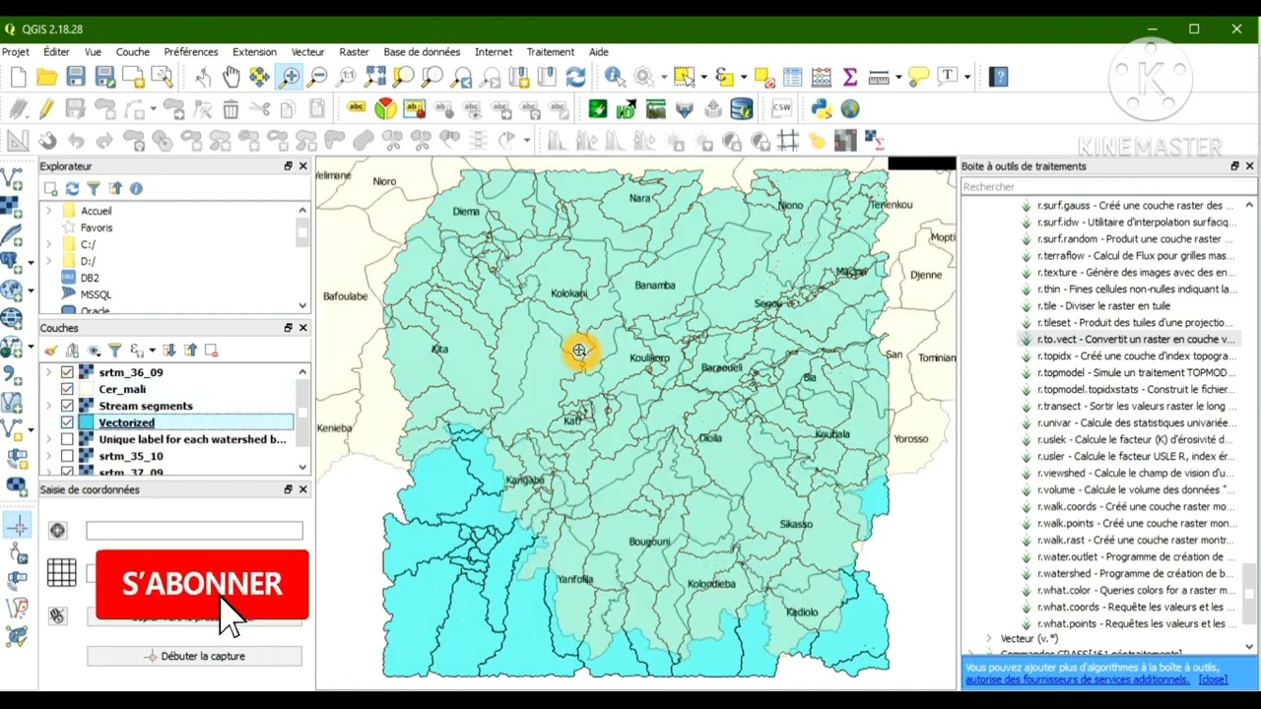Open layer labeling options abc icon
This screenshot has height=709, width=1261.
[x=357, y=109]
